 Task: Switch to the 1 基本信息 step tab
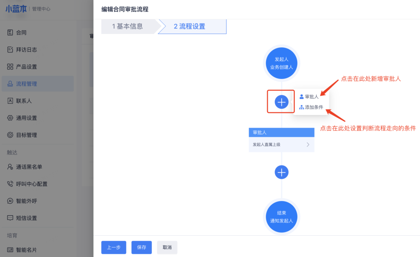coord(128,27)
